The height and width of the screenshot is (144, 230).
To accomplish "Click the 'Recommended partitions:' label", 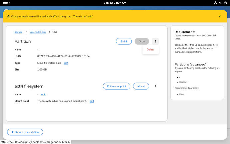I will 187,88.
